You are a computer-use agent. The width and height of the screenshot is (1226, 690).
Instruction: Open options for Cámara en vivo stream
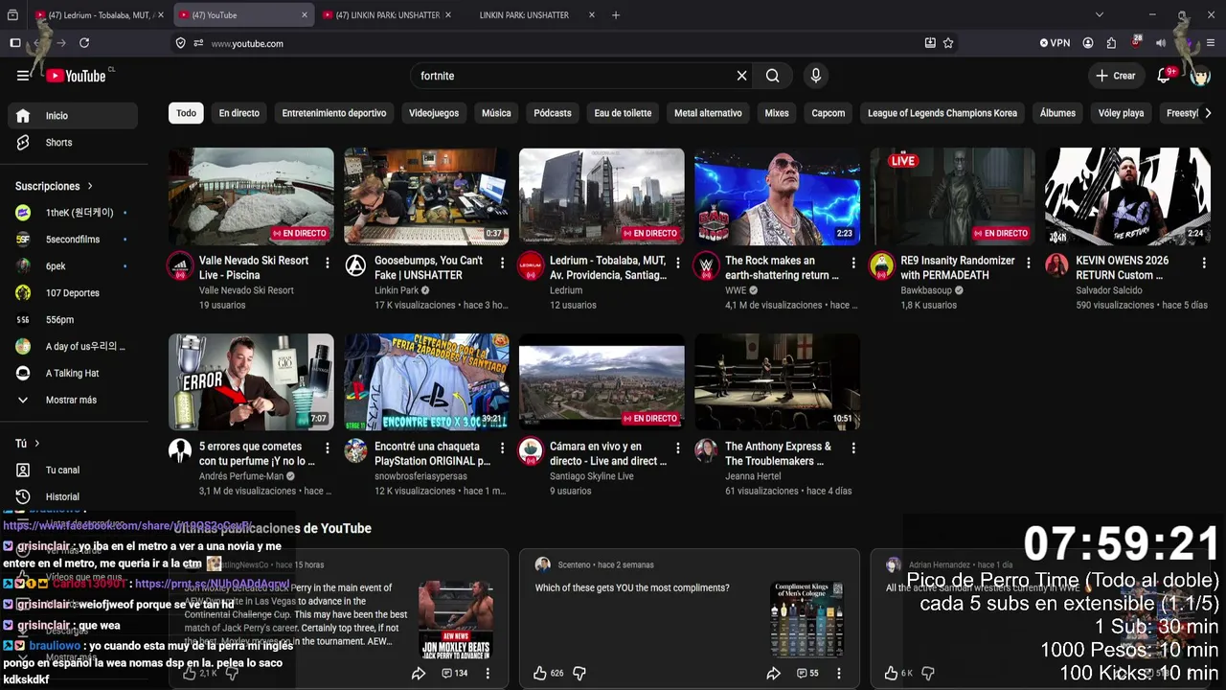click(678, 448)
